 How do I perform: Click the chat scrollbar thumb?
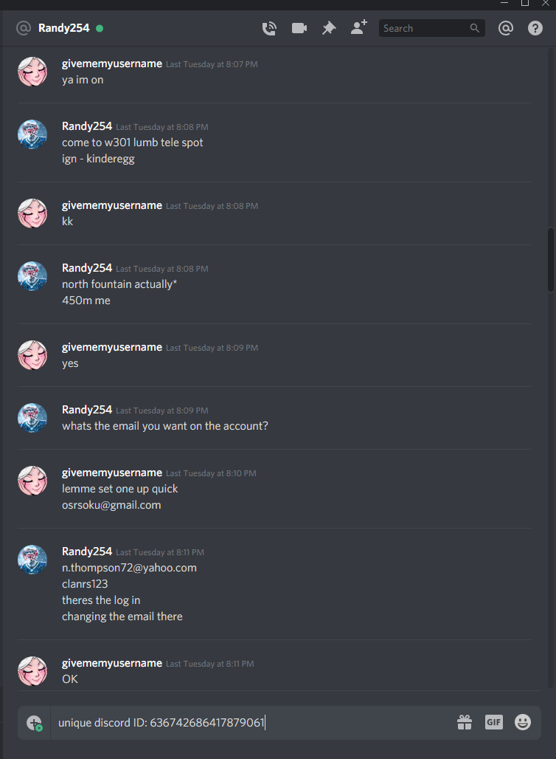551,259
